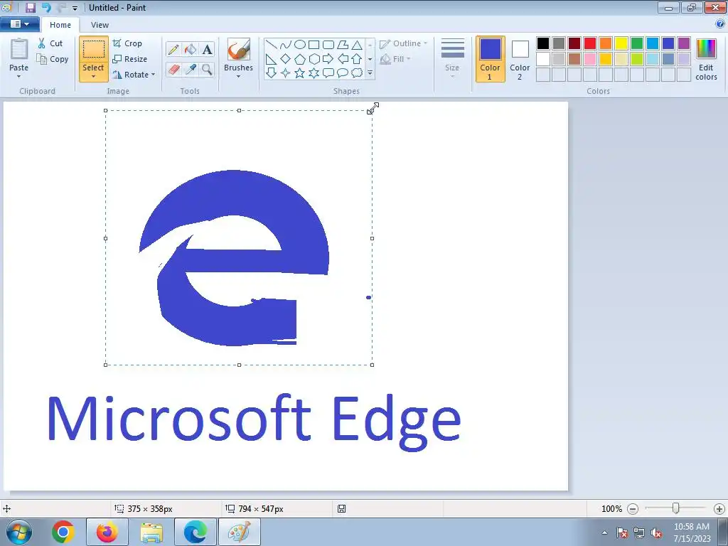Pick the red color swatch
This screenshot has height=546, width=728.
589,43
